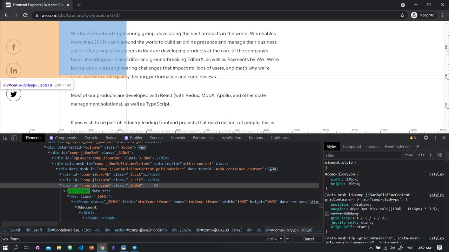Open Chrome three-dot menu
Viewport: 449px width, 252px height.
pyautogui.click(x=443, y=15)
